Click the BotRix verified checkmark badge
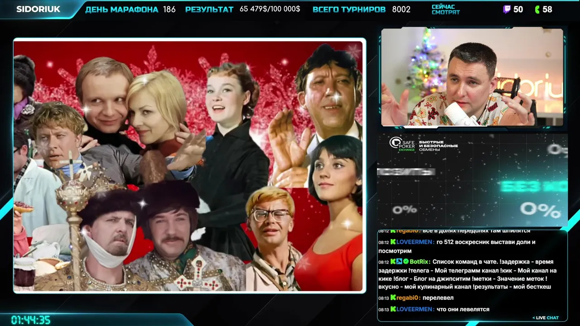 [406, 262]
